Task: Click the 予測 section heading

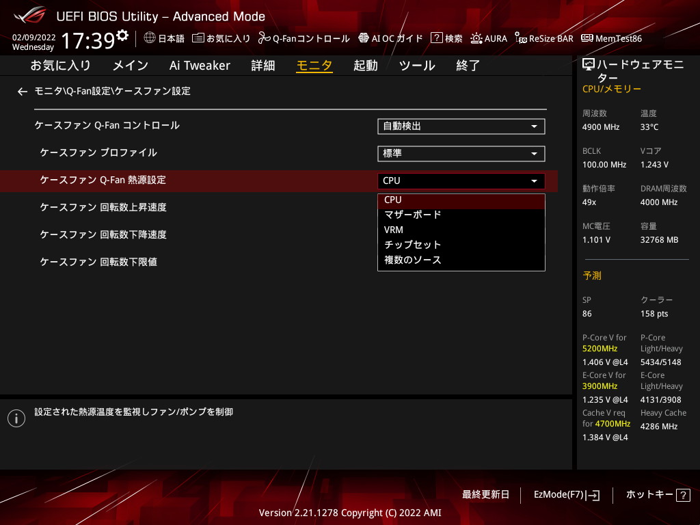Action: (592, 276)
